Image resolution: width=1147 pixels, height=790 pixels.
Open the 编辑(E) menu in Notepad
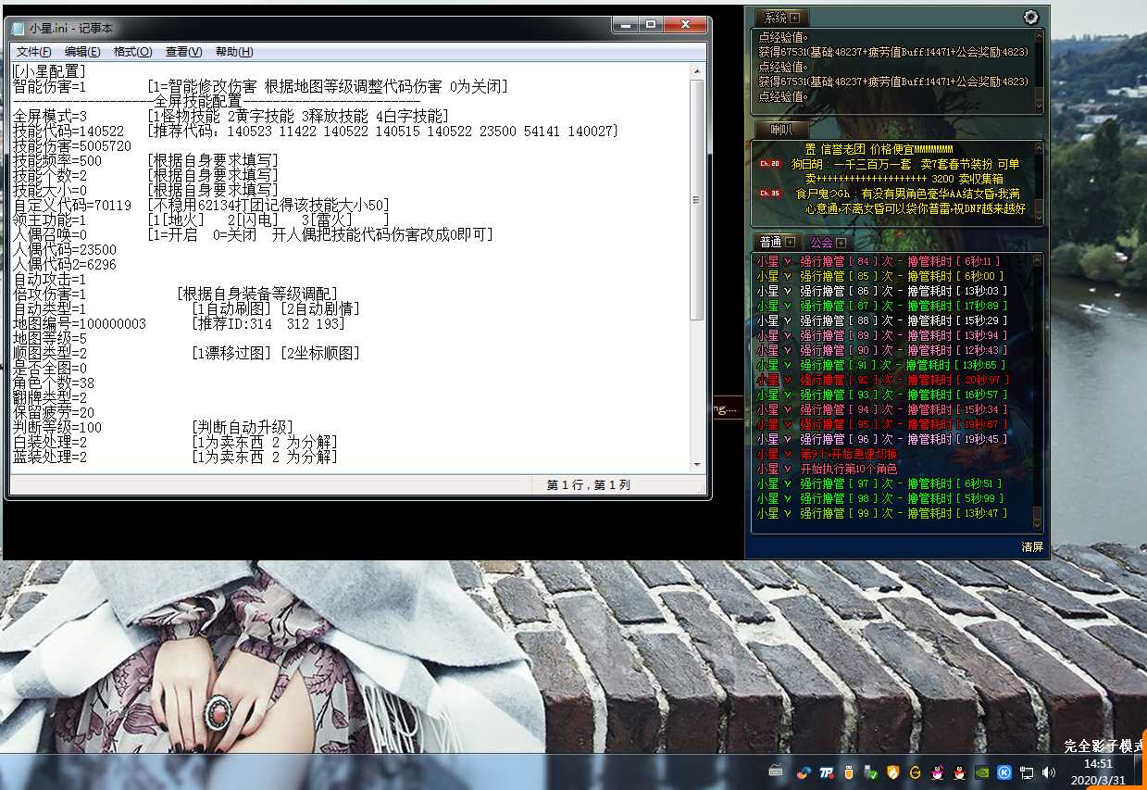coord(82,52)
